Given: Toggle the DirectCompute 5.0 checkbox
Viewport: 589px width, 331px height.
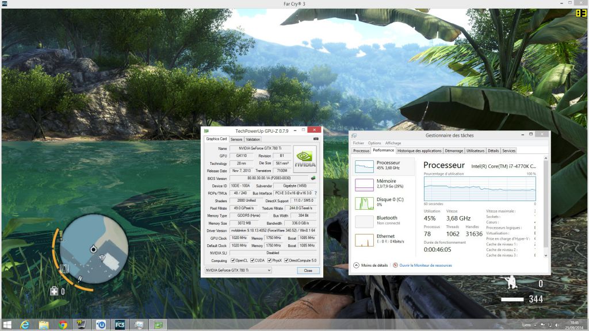Looking at the screenshot, I should click(286, 260).
